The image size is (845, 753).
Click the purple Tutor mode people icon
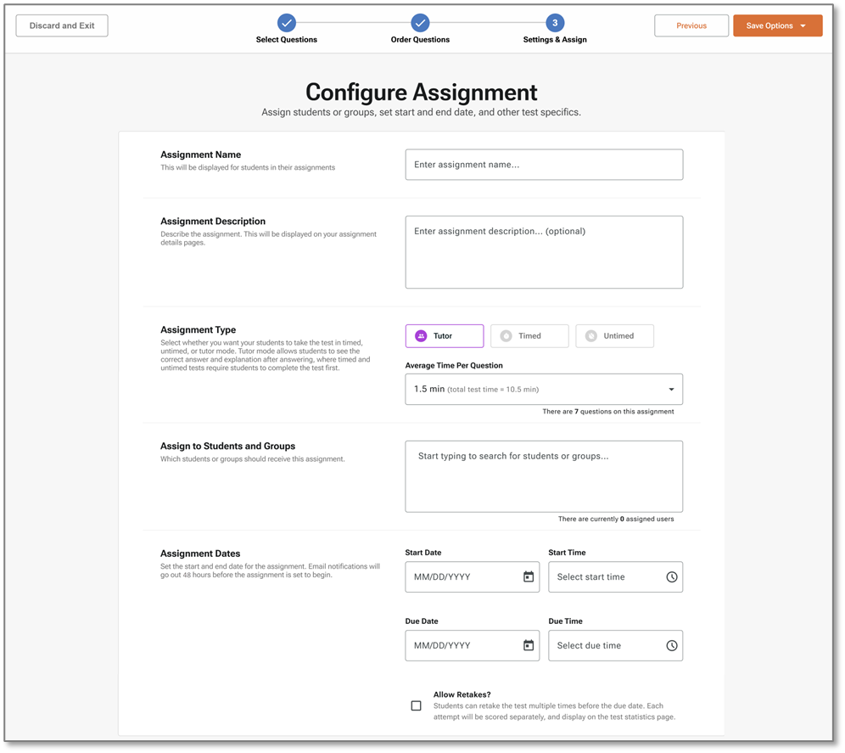[x=421, y=336]
